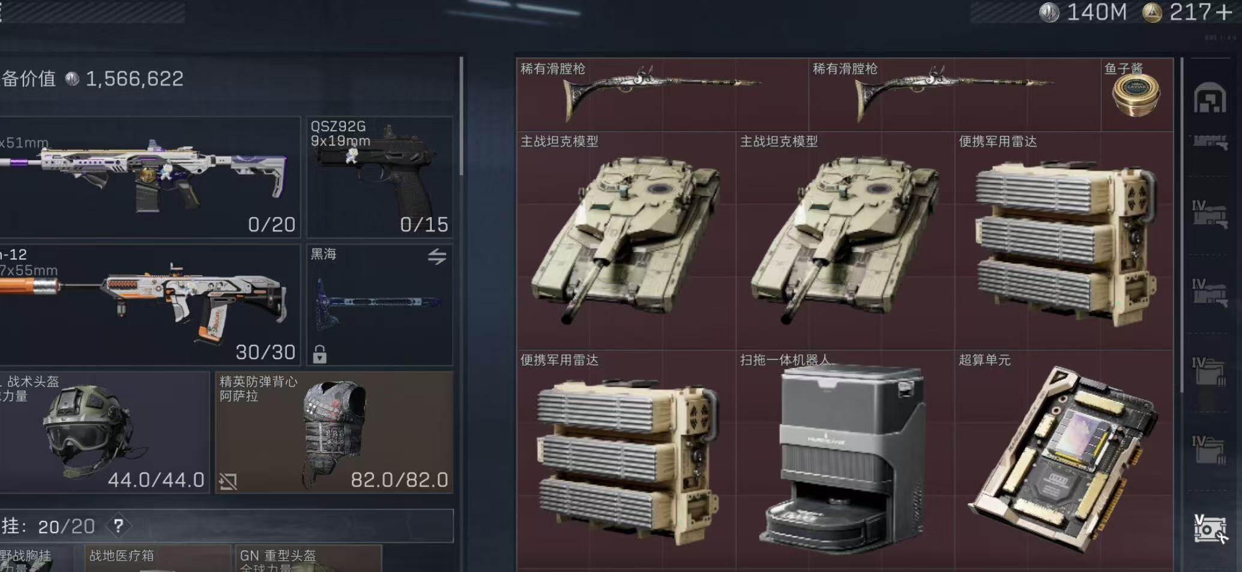Screen dimensions: 1242x572
Task: Click the 140M currency coin icon
Action: [x=1049, y=13]
